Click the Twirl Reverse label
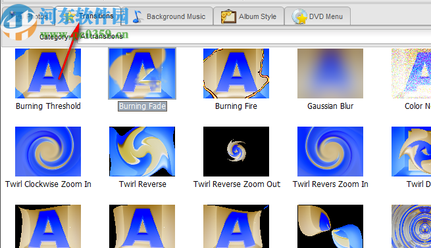The height and width of the screenshot is (248, 431). point(142,184)
